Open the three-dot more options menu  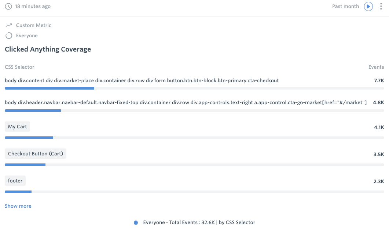381,6
